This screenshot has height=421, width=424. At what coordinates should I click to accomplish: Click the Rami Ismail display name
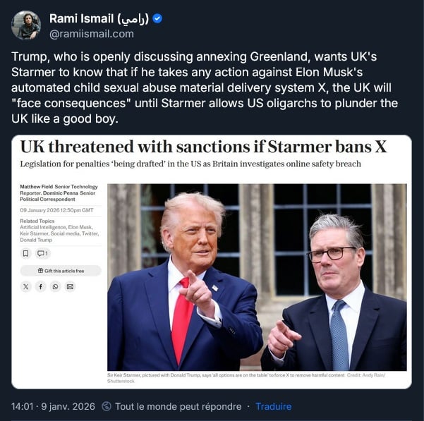click(x=99, y=18)
